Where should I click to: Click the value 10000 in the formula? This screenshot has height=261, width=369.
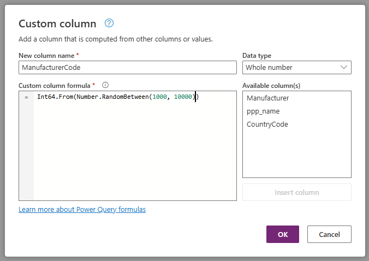182,97
